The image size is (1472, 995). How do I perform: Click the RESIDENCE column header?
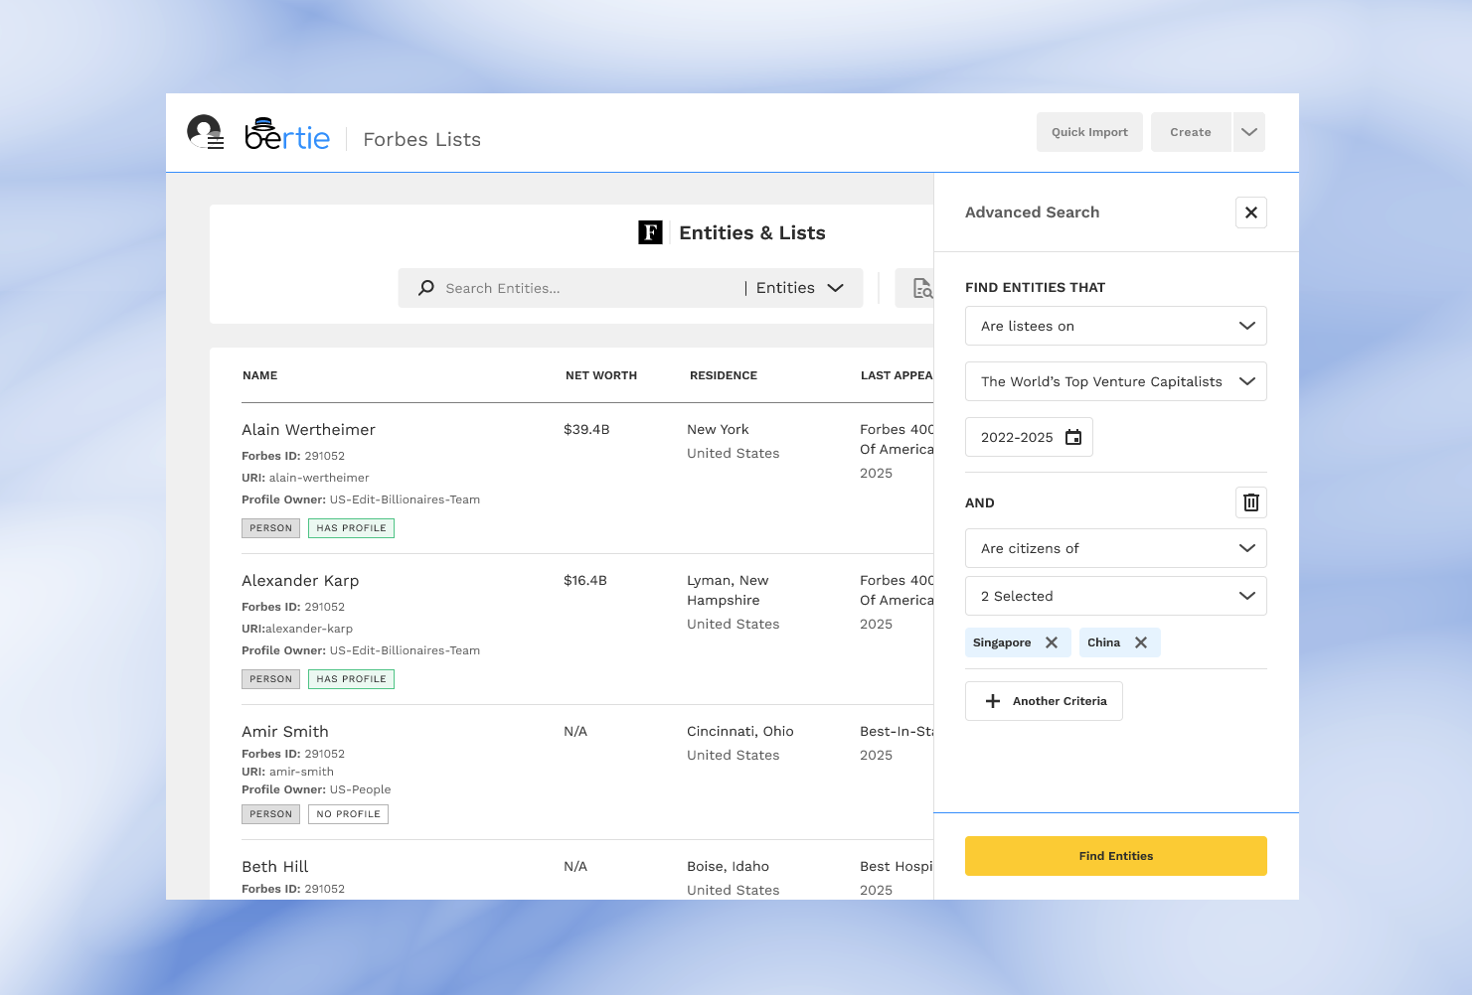[x=724, y=375]
